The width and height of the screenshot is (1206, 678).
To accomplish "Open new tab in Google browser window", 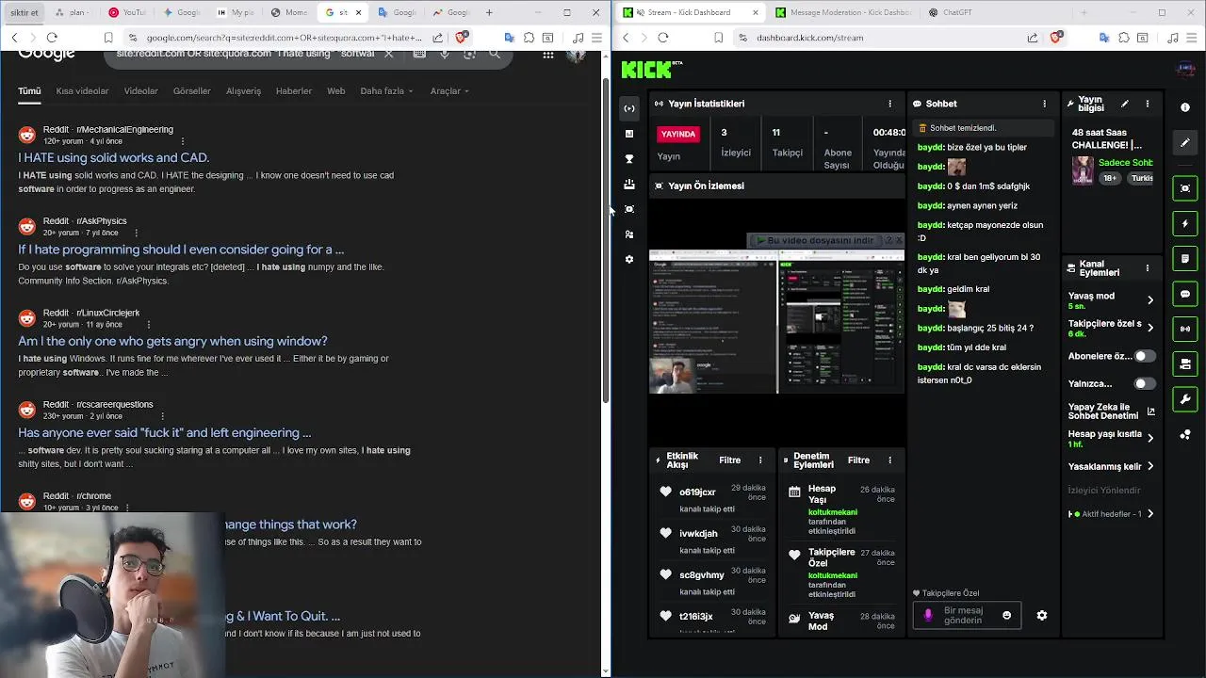I will pyautogui.click(x=488, y=12).
